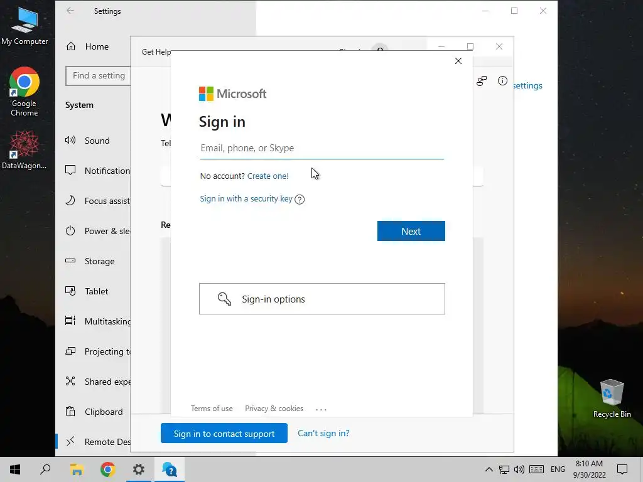Click the Storage drive icon
Screen dimensions: 643x482
(x=70, y=260)
